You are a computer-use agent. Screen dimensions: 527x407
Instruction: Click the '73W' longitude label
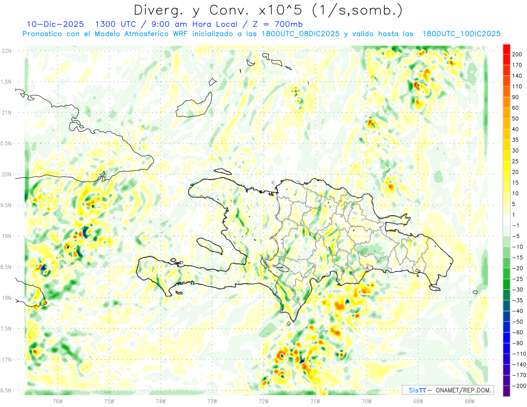point(212,400)
